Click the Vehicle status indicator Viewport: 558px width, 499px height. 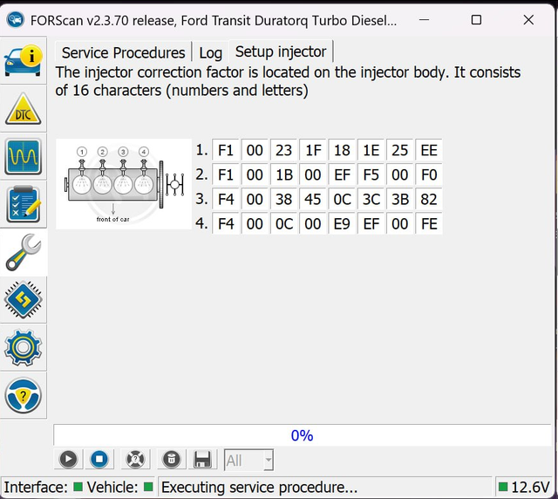coord(148,487)
